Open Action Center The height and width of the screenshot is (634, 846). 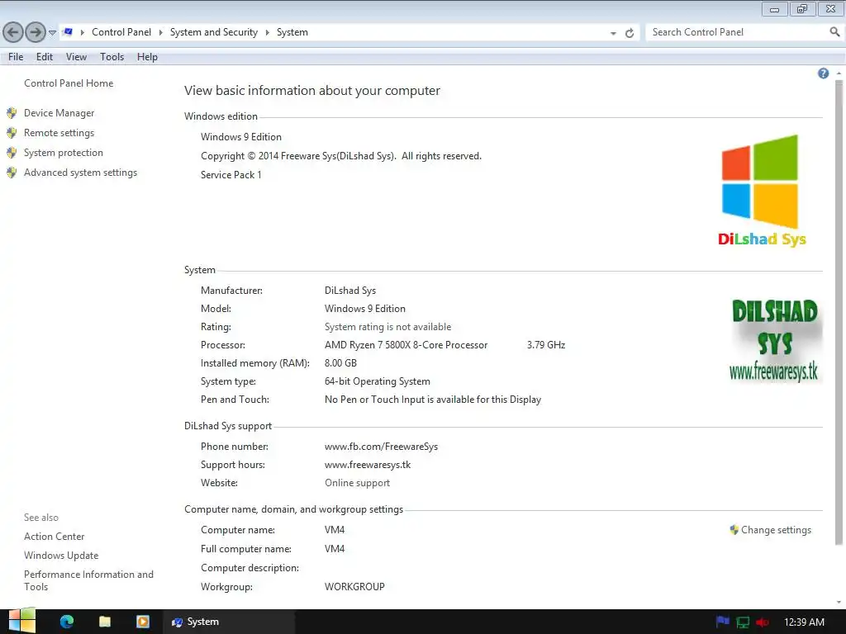tap(54, 537)
